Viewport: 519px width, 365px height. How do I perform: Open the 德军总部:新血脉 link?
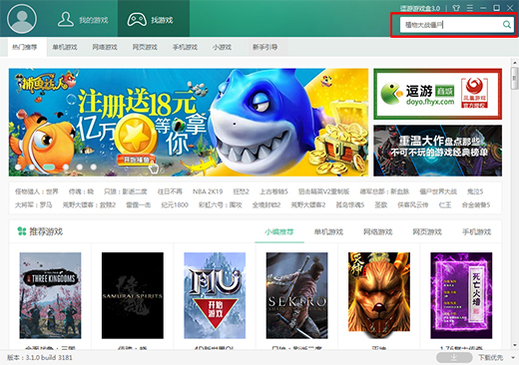pyautogui.click(x=384, y=191)
